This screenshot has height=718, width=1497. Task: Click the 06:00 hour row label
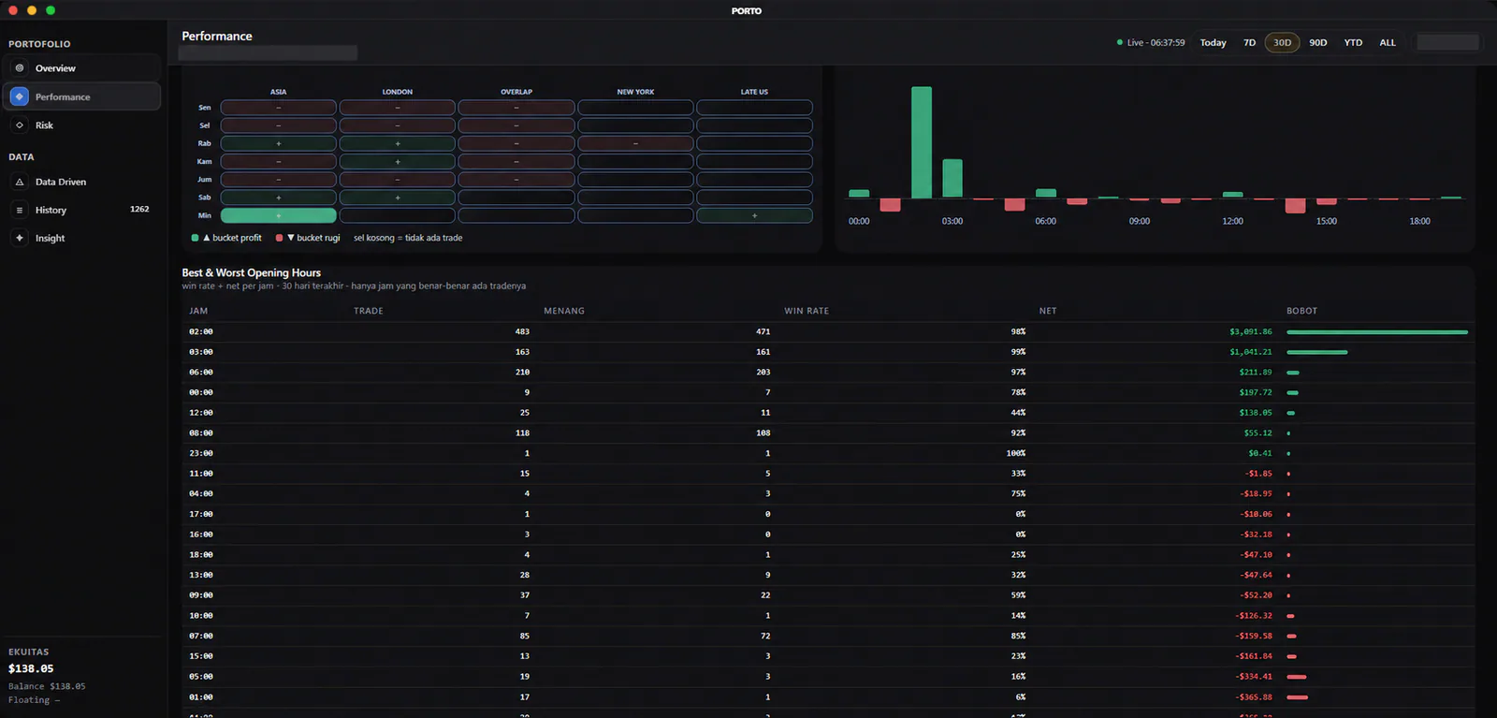click(x=201, y=373)
